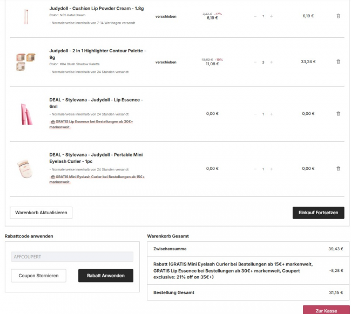351x314 pixels.
Task: Cancel coupon with Coupon Stornieren
Action: pos(38,275)
